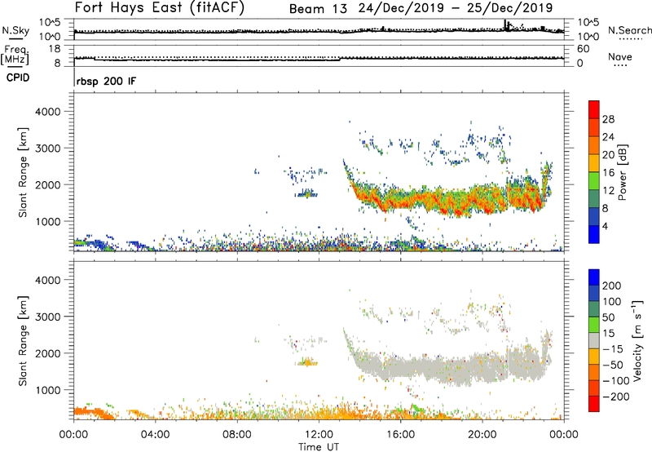Click the red swatch of power color bar
This screenshot has height=452, width=652.
coord(594,109)
